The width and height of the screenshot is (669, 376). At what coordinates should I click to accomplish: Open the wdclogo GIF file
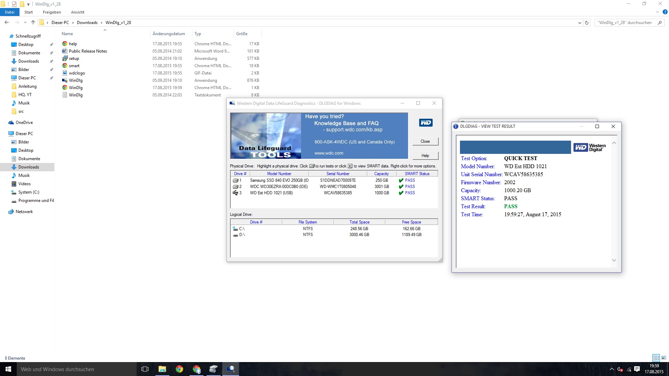point(77,73)
